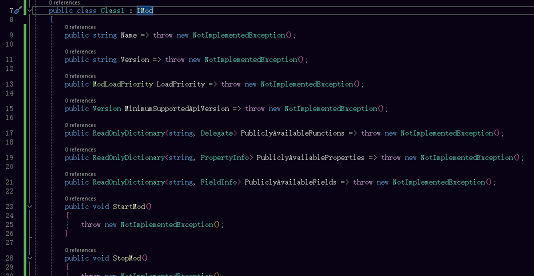
Task: Click the ModLoadPriority type name
Action: tap(122, 84)
